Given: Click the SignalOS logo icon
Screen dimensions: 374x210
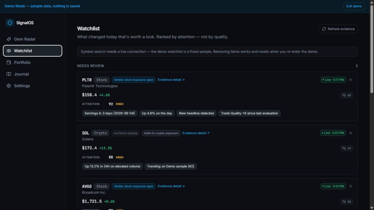Looking at the screenshot, I should coord(10,23).
